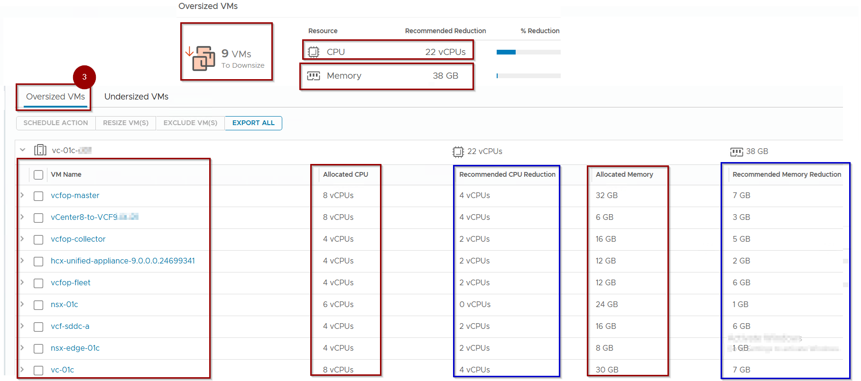Click the vCenter icon beside vc-01c group
This screenshot has width=861, height=381.
click(x=40, y=150)
